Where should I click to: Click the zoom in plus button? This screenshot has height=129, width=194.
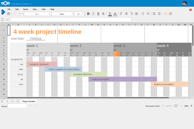pos(191,106)
